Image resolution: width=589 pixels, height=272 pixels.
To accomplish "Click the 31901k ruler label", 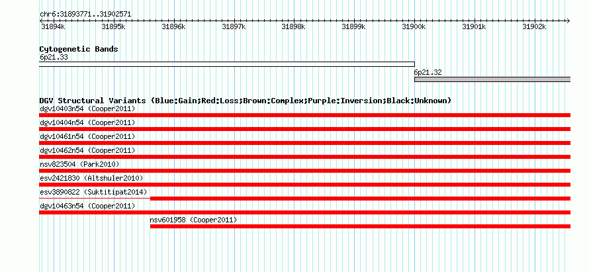I will pos(474,26).
